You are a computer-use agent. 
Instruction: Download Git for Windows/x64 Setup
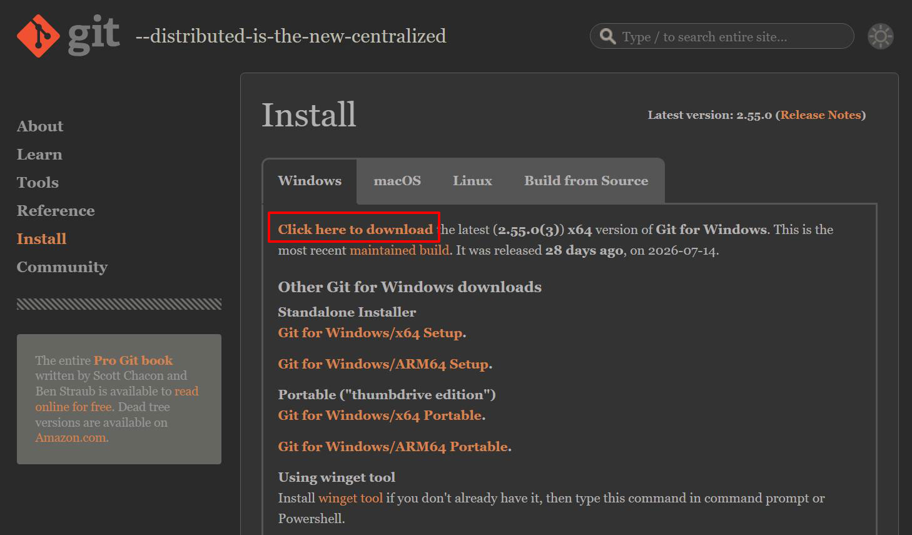point(371,333)
